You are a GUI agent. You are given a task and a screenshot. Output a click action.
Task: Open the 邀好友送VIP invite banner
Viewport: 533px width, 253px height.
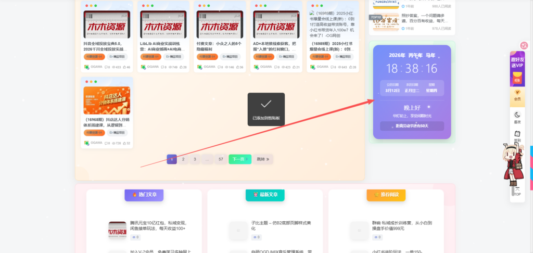pyautogui.click(x=517, y=68)
